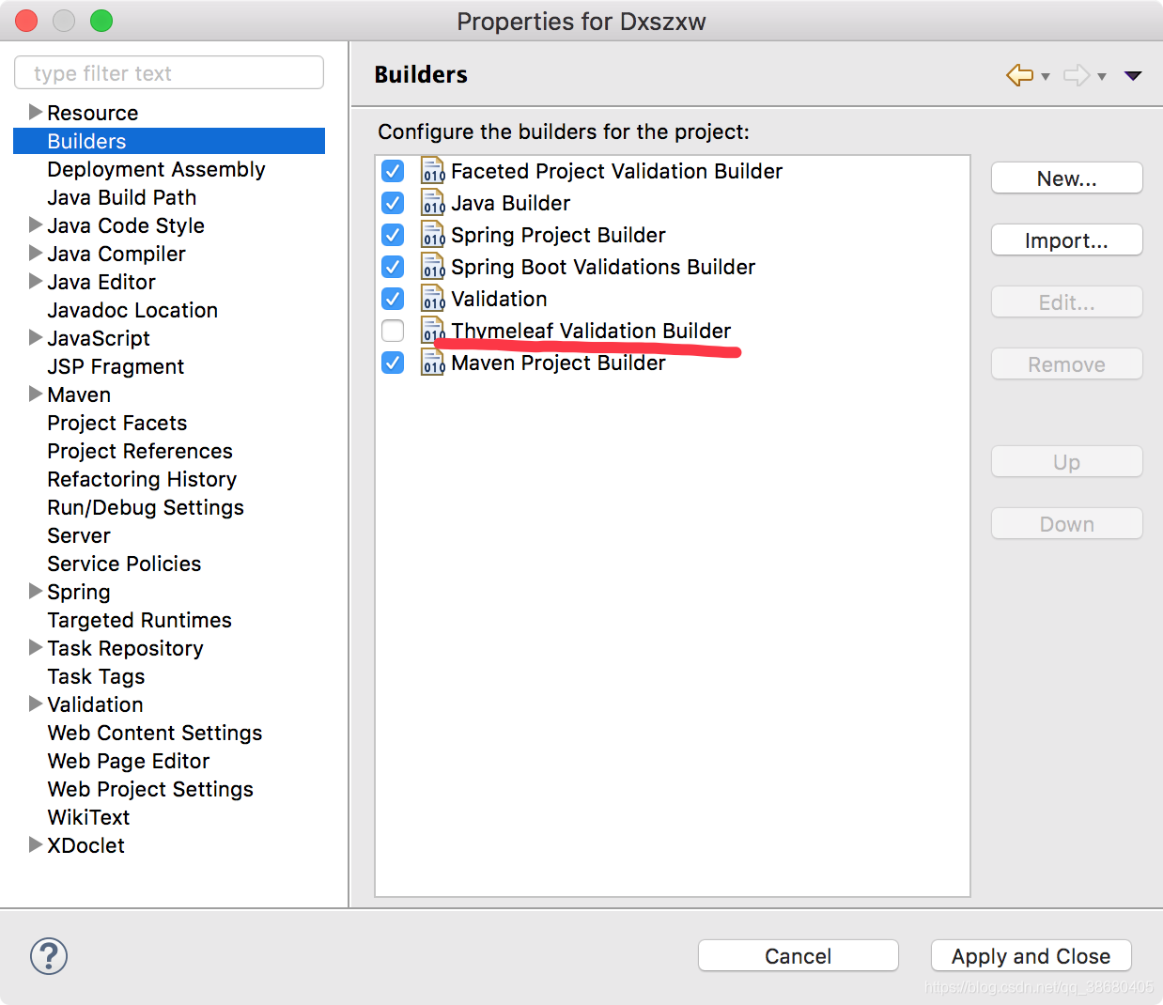Click the Maven Project Builder icon

tap(432, 363)
